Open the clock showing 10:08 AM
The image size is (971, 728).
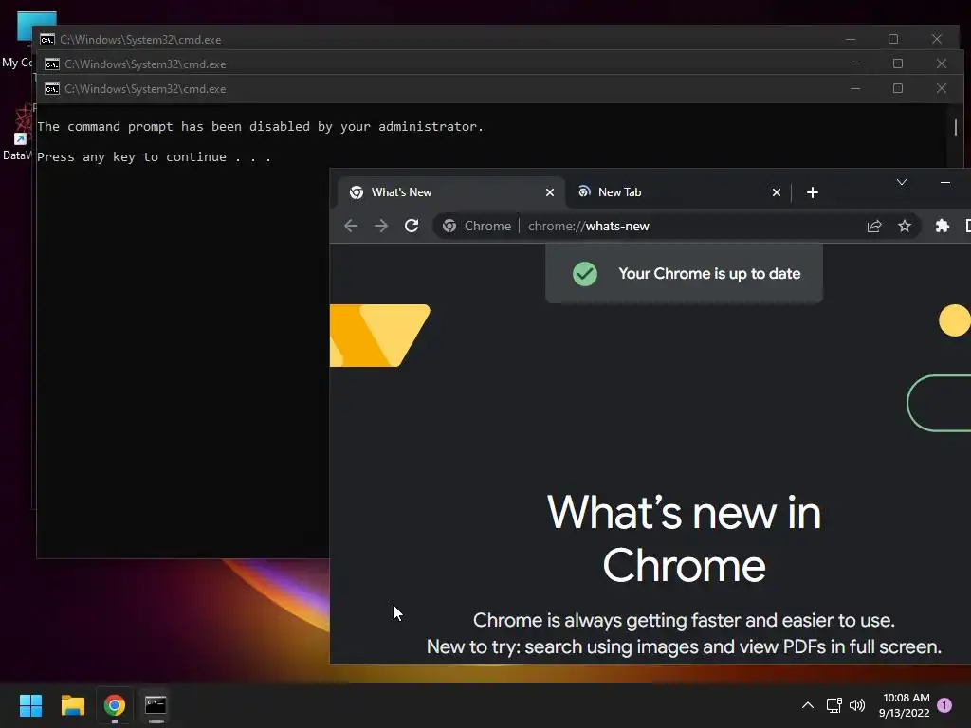(x=904, y=705)
